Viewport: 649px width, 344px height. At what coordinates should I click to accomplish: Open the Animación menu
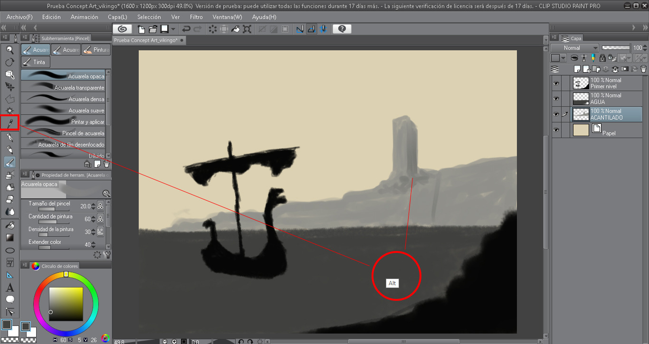tap(84, 17)
